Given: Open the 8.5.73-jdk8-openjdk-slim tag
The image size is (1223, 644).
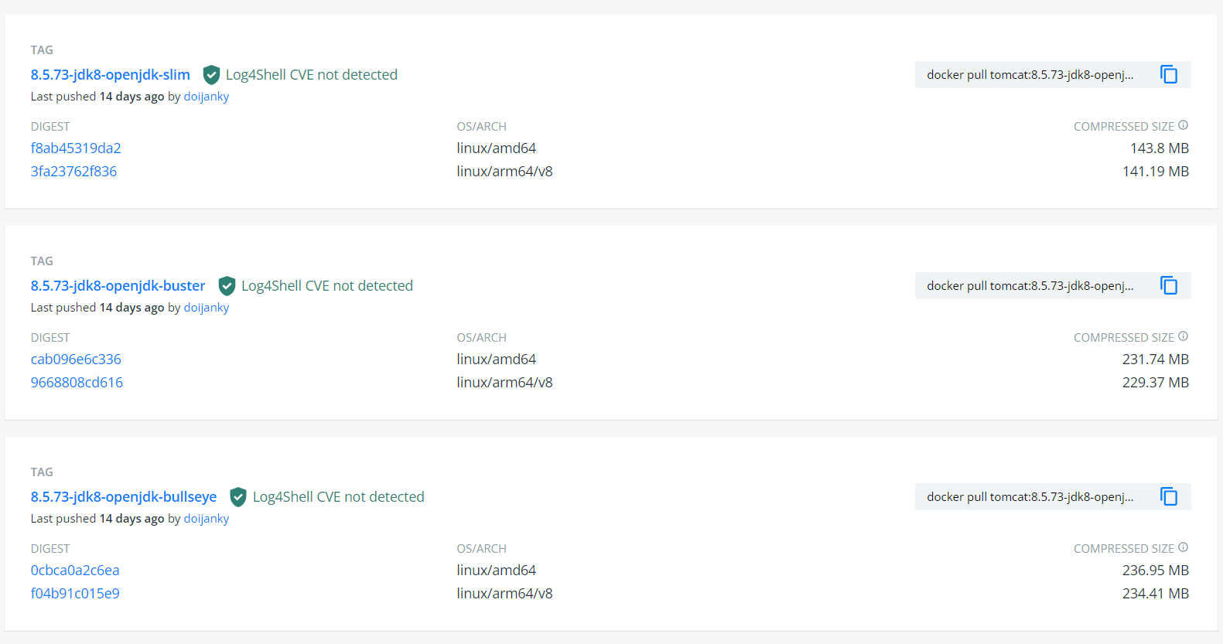Looking at the screenshot, I should [110, 74].
